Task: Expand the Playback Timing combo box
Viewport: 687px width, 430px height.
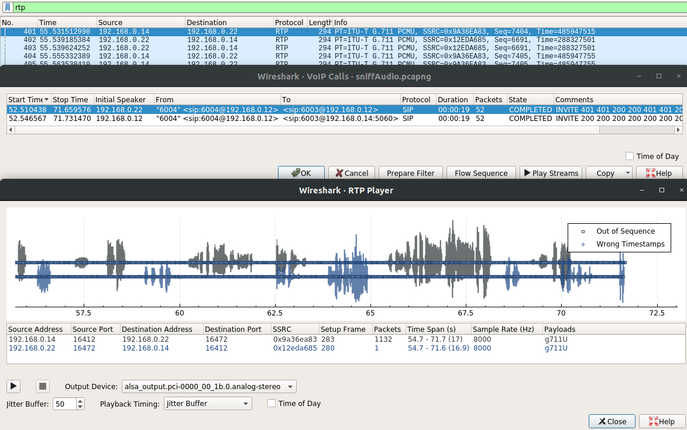Action: coord(207,403)
